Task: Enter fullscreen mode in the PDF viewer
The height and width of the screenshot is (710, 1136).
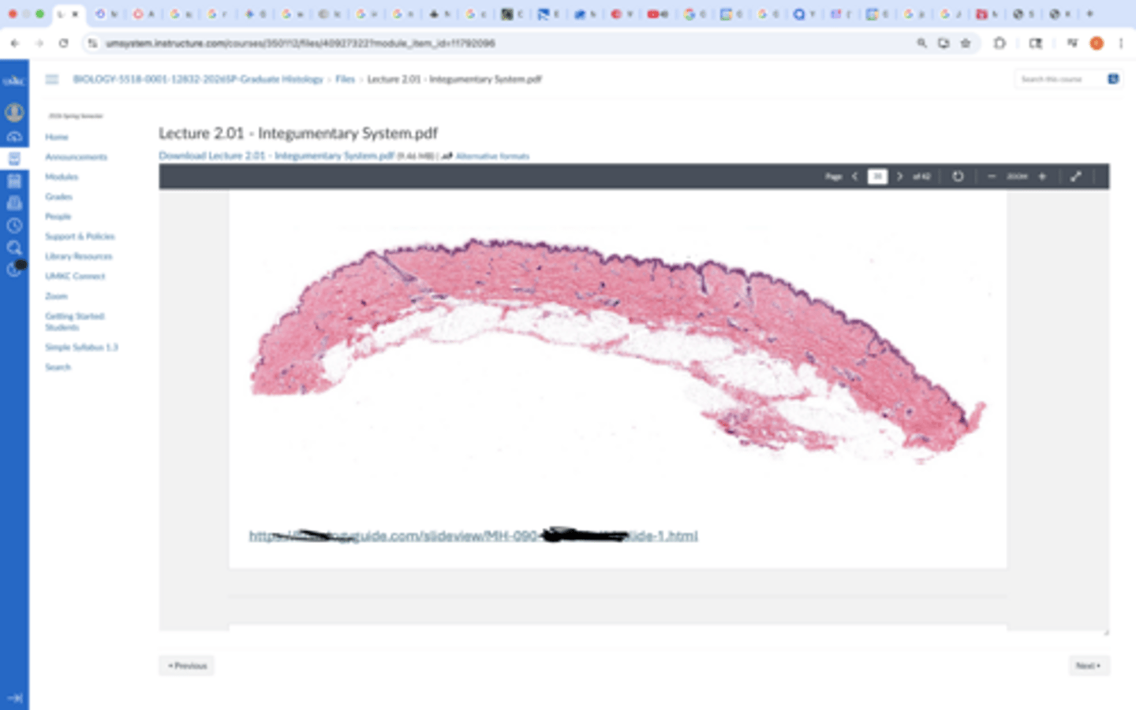Action: click(x=1076, y=177)
